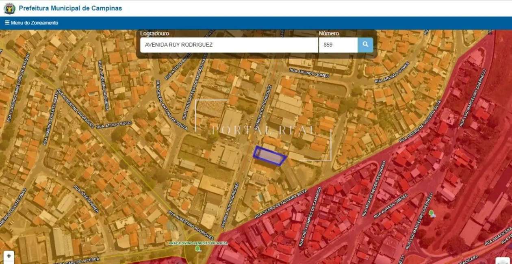
Task: Click the Campinas coat of arms logo
Action: (x=9, y=8)
